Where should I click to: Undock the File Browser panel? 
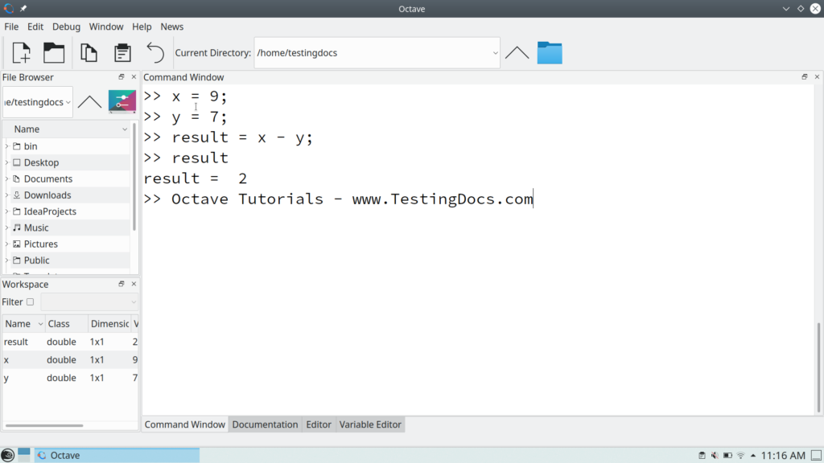click(122, 76)
